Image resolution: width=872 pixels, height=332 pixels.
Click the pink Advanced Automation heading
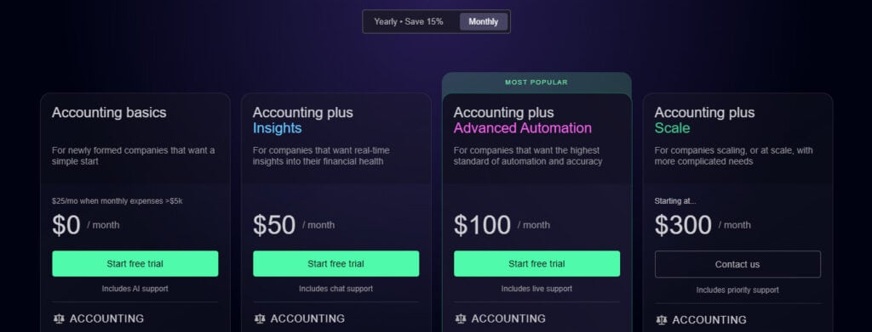point(523,128)
